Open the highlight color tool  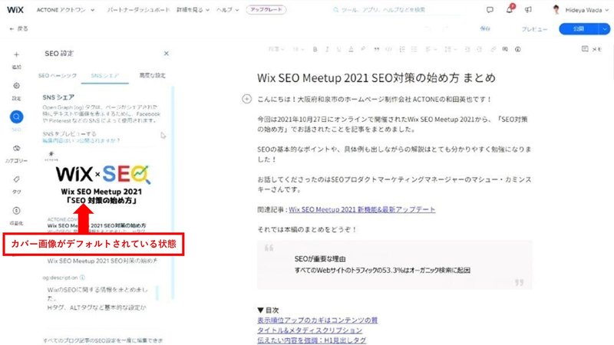(x=363, y=49)
